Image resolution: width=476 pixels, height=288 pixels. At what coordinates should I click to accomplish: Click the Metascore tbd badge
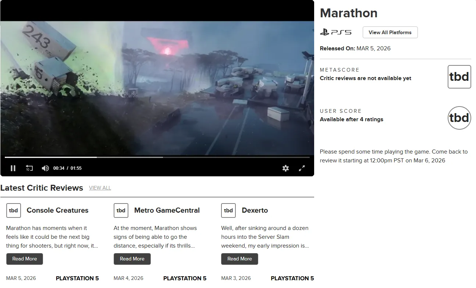459,77
